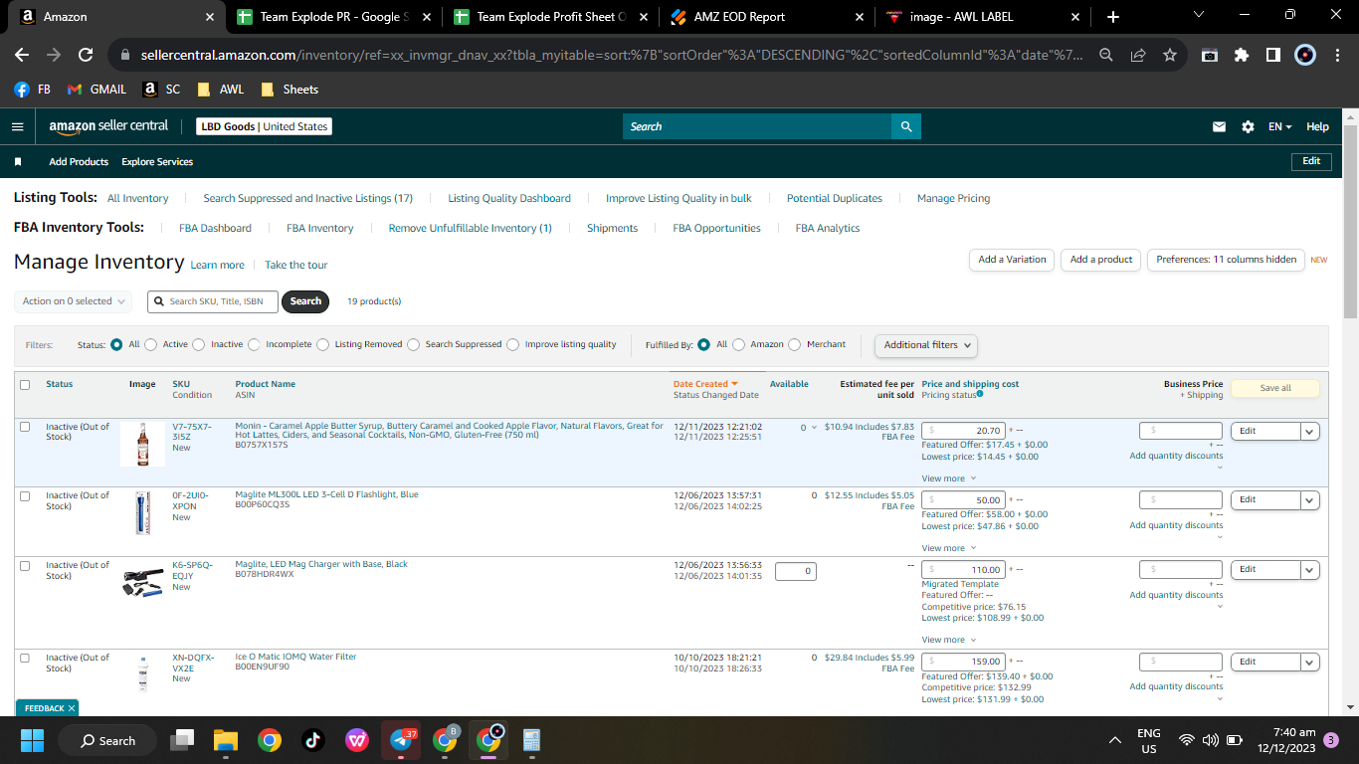Select Fulfilled By Amazon radio
This screenshot has height=764, width=1359.
coord(738,344)
